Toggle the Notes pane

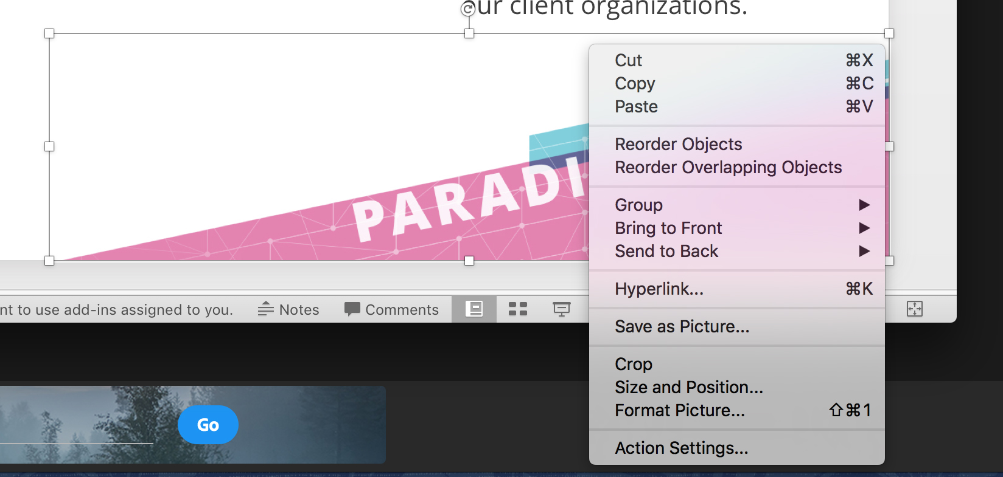(288, 309)
